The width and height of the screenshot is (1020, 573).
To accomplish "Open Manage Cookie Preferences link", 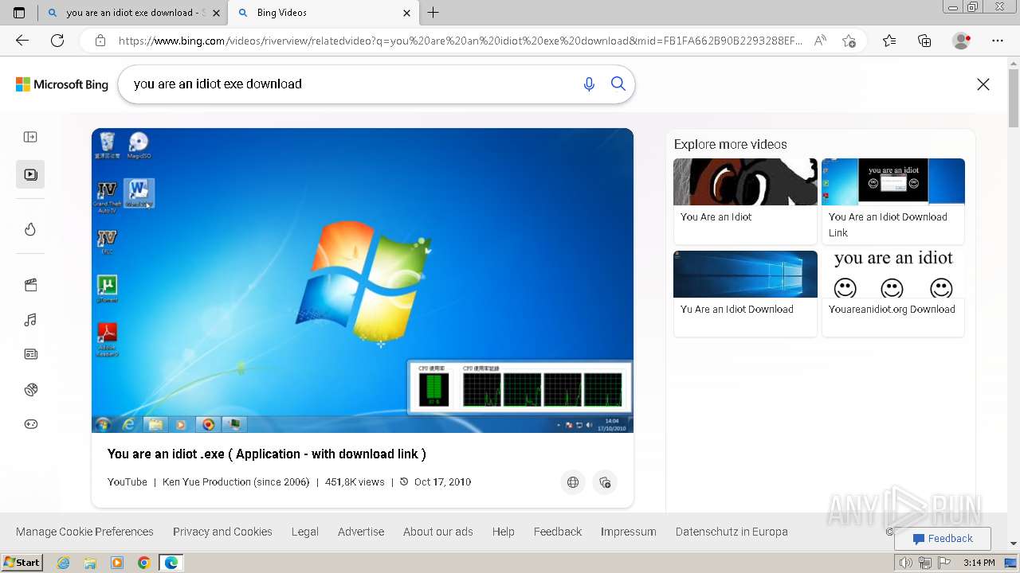I will point(84,532).
